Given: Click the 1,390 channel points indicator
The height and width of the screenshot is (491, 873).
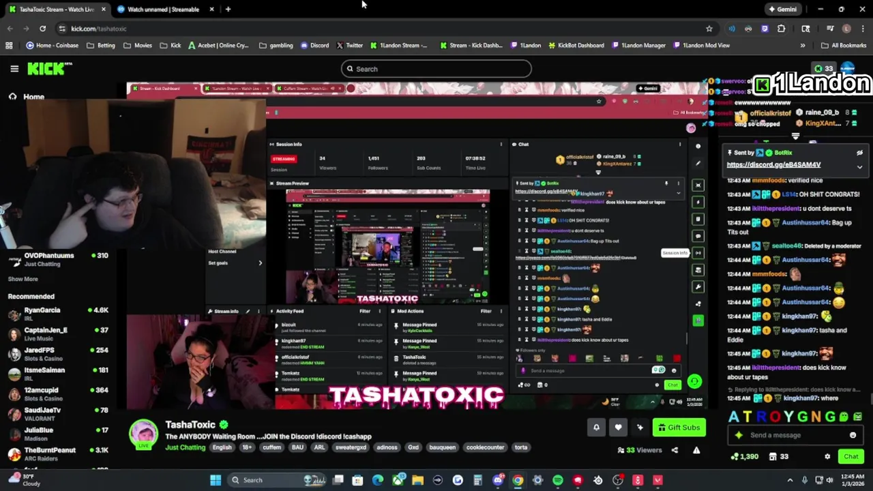Looking at the screenshot, I should (x=744, y=456).
